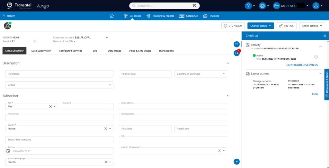Click the Subscriber company field
Screen dimensions: 329x168
pos(59,140)
